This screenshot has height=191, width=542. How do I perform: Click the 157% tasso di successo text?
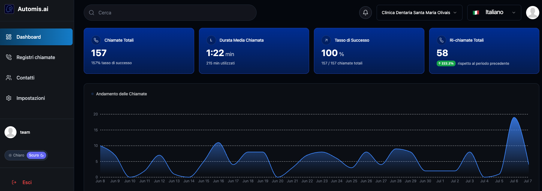point(112,63)
